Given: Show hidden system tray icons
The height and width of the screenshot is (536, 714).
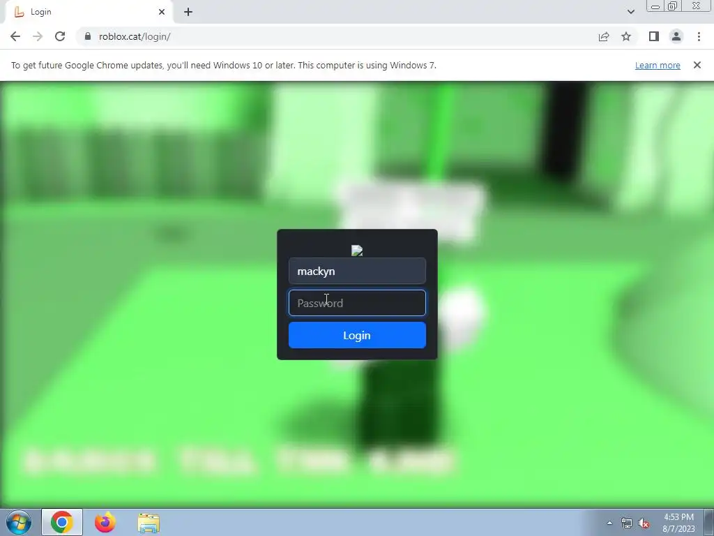Looking at the screenshot, I should (x=609, y=523).
